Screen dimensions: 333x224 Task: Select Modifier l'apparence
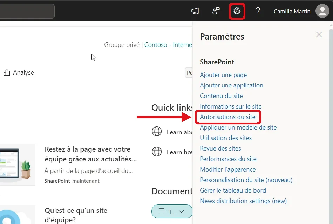[227, 169]
